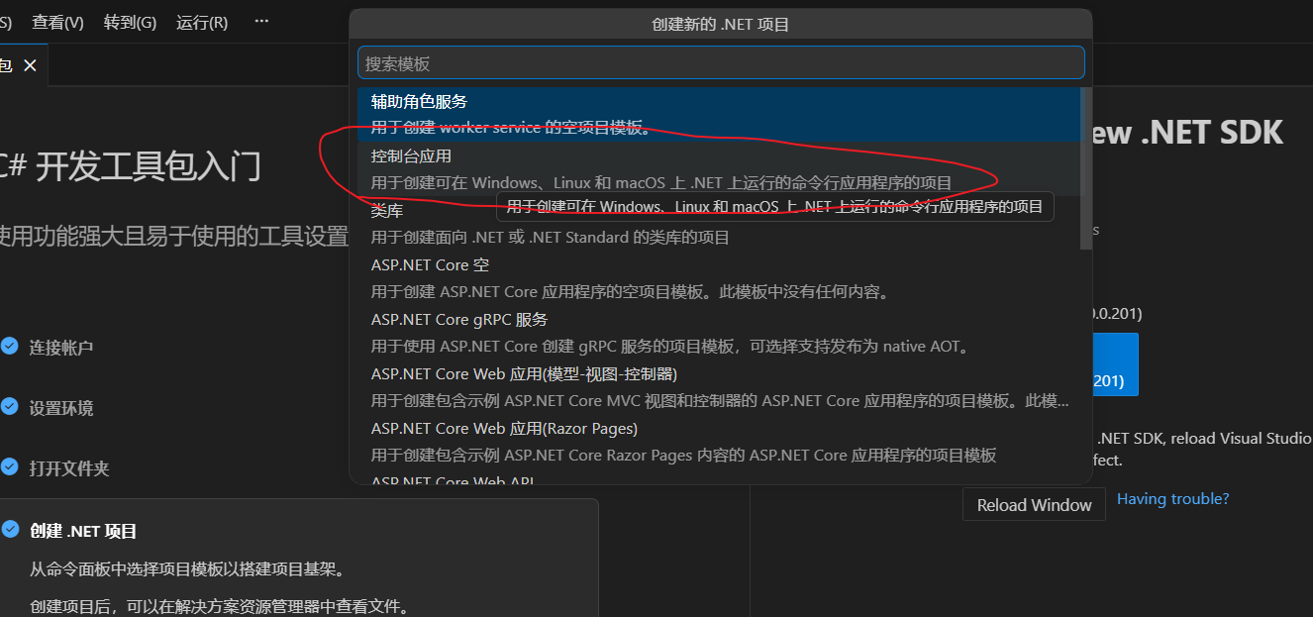Open the 运行(R) menu

tap(202, 22)
